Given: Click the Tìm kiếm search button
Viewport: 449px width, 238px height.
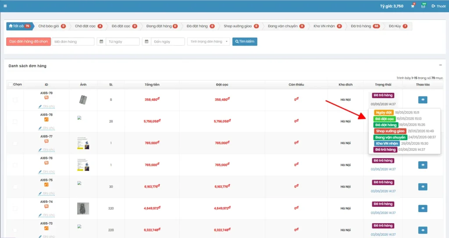Looking at the screenshot, I should (x=245, y=42).
